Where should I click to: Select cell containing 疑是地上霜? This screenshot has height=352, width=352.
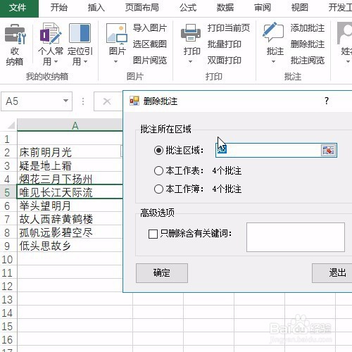point(70,165)
